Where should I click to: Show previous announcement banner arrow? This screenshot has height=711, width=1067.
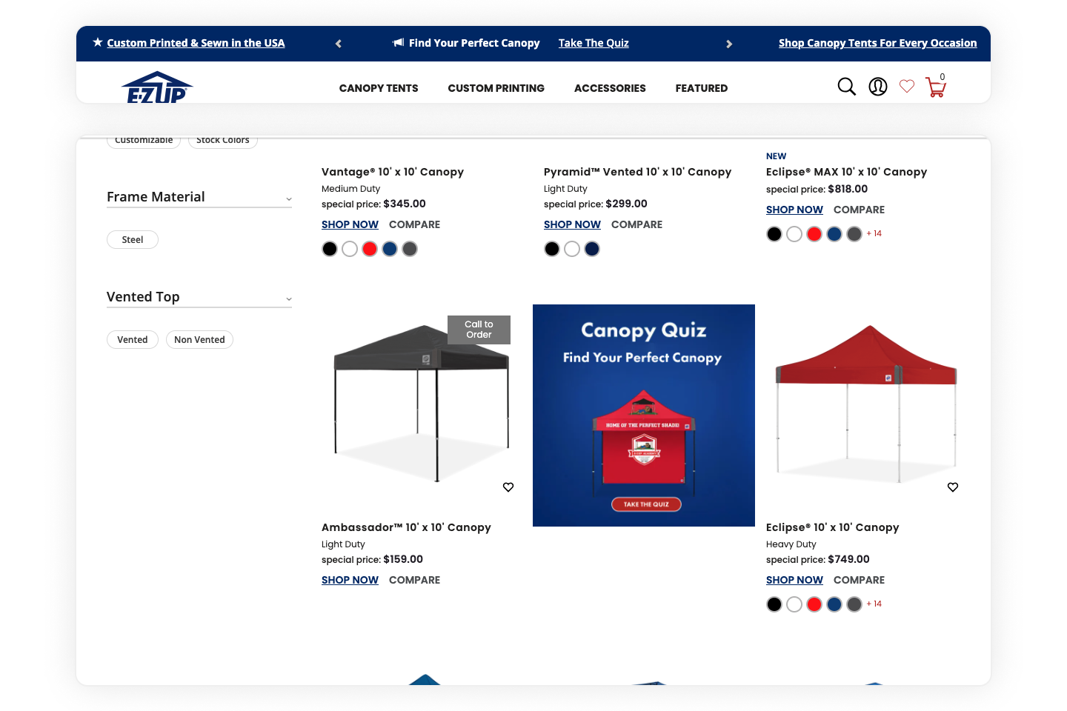[339, 44]
